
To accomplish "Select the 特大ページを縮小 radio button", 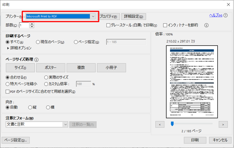I will click(8, 84).
